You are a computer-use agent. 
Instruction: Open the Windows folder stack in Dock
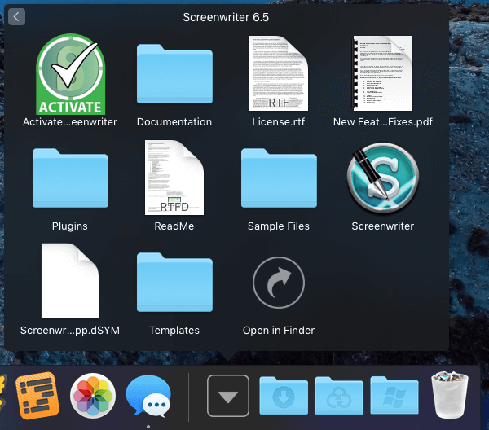(x=394, y=396)
